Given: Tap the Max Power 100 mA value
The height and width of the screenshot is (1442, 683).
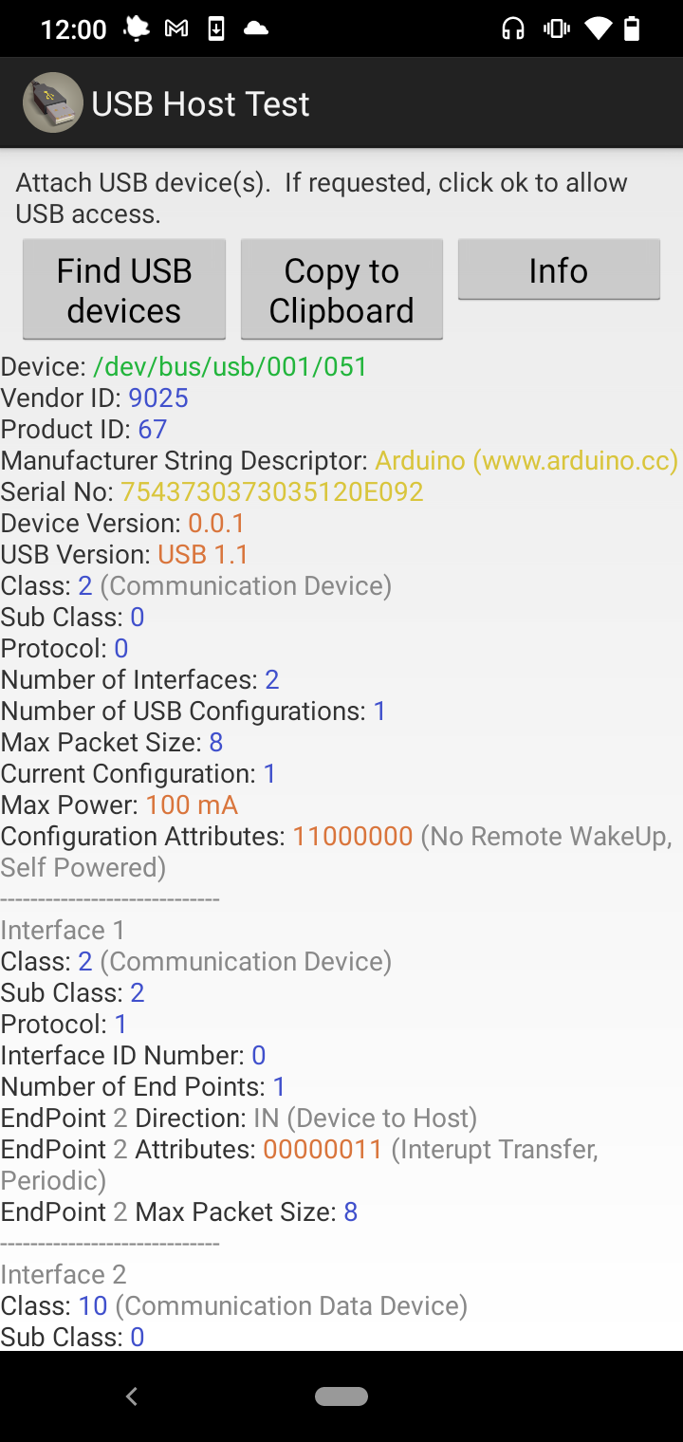Looking at the screenshot, I should point(192,805).
